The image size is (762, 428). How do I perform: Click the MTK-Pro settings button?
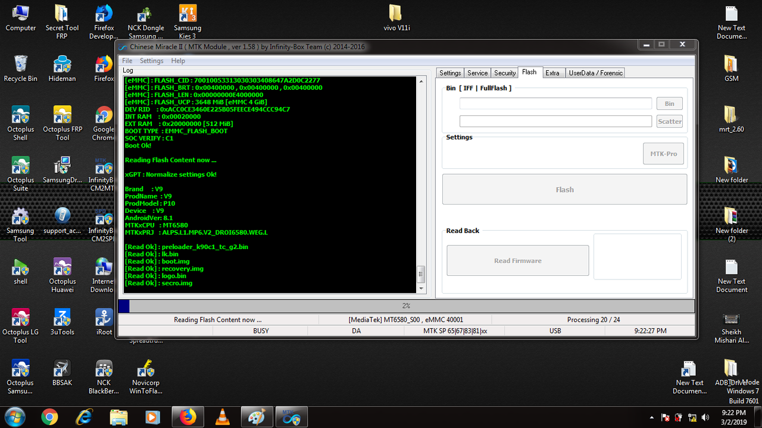tap(663, 154)
